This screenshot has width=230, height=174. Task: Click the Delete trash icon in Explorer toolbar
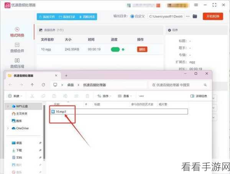(87, 96)
